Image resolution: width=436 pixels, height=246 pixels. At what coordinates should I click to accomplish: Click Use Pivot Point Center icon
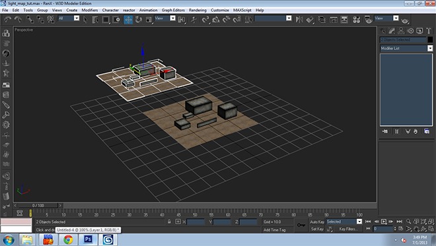pos(182,19)
